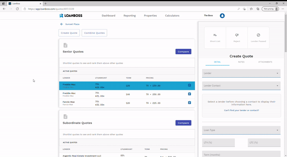Open browser settings ellipsis menu
This screenshot has width=287, height=157.
coord(283,9)
